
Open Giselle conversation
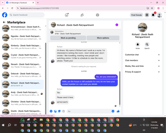[22, 112]
